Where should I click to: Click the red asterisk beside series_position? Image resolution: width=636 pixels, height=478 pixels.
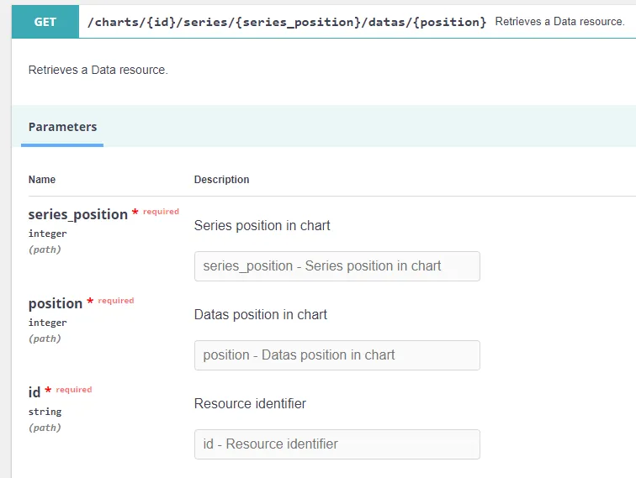pos(135,214)
